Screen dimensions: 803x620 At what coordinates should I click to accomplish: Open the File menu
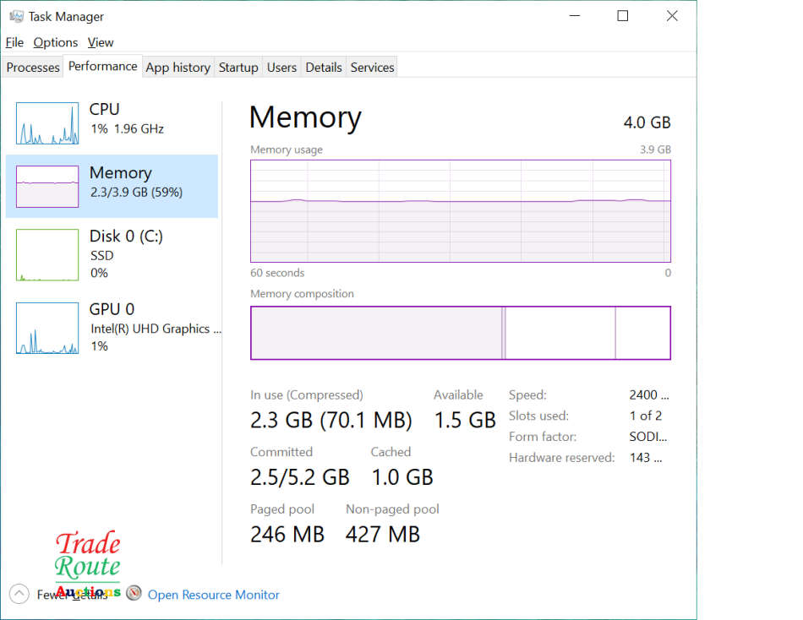[14, 42]
